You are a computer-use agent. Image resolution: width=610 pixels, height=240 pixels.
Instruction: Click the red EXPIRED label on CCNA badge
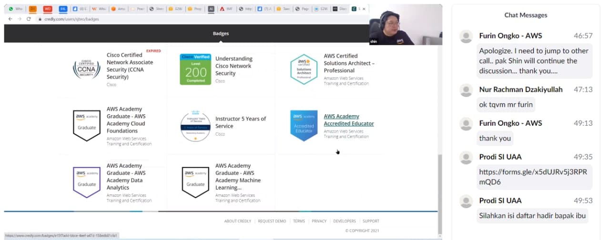[153, 50]
